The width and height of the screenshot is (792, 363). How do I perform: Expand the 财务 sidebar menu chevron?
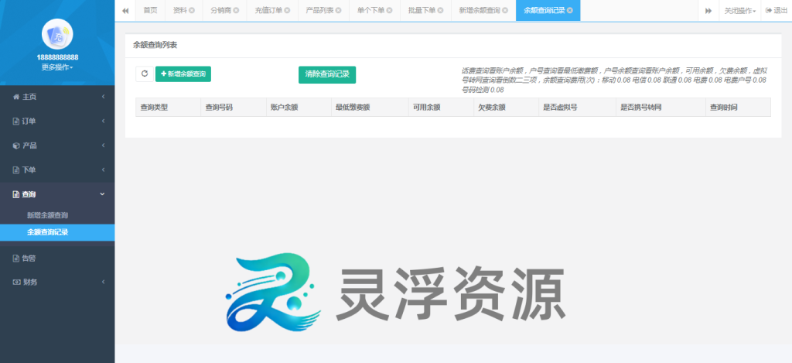[103, 283]
